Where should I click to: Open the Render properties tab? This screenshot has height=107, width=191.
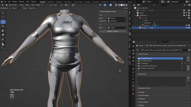pos(133,51)
